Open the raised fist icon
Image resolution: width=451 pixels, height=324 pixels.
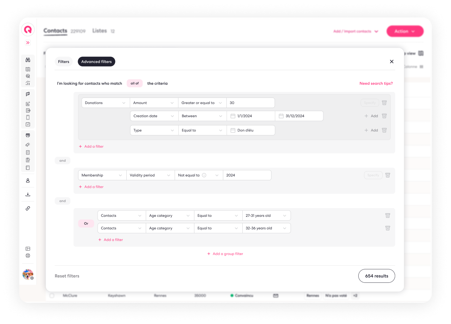point(28,135)
